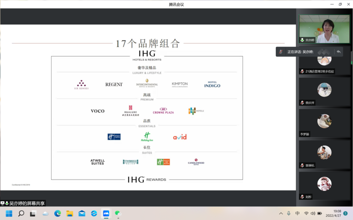Image resolution: width=353 pixels, height=220 pixels.
Task: Select participant 蔡庆祥 avatar
Action: coord(325,90)
